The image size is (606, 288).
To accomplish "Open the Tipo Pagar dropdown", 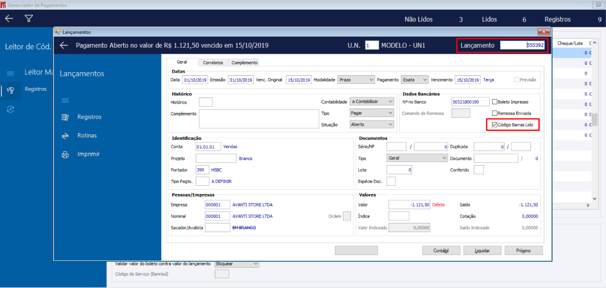I will (372, 113).
